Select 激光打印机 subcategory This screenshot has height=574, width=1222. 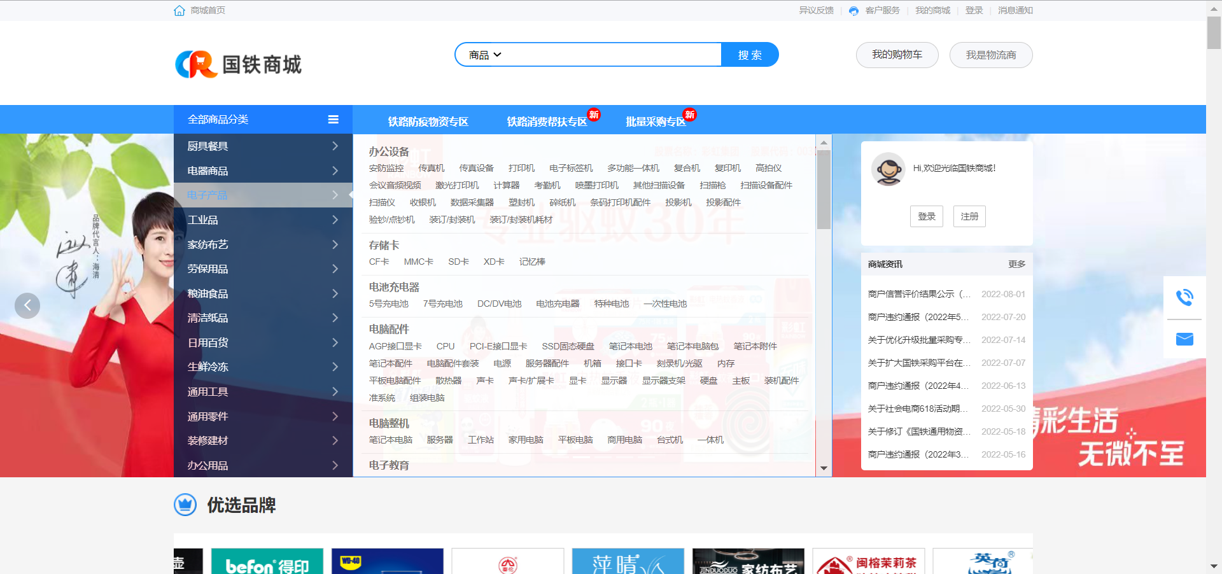coord(457,185)
